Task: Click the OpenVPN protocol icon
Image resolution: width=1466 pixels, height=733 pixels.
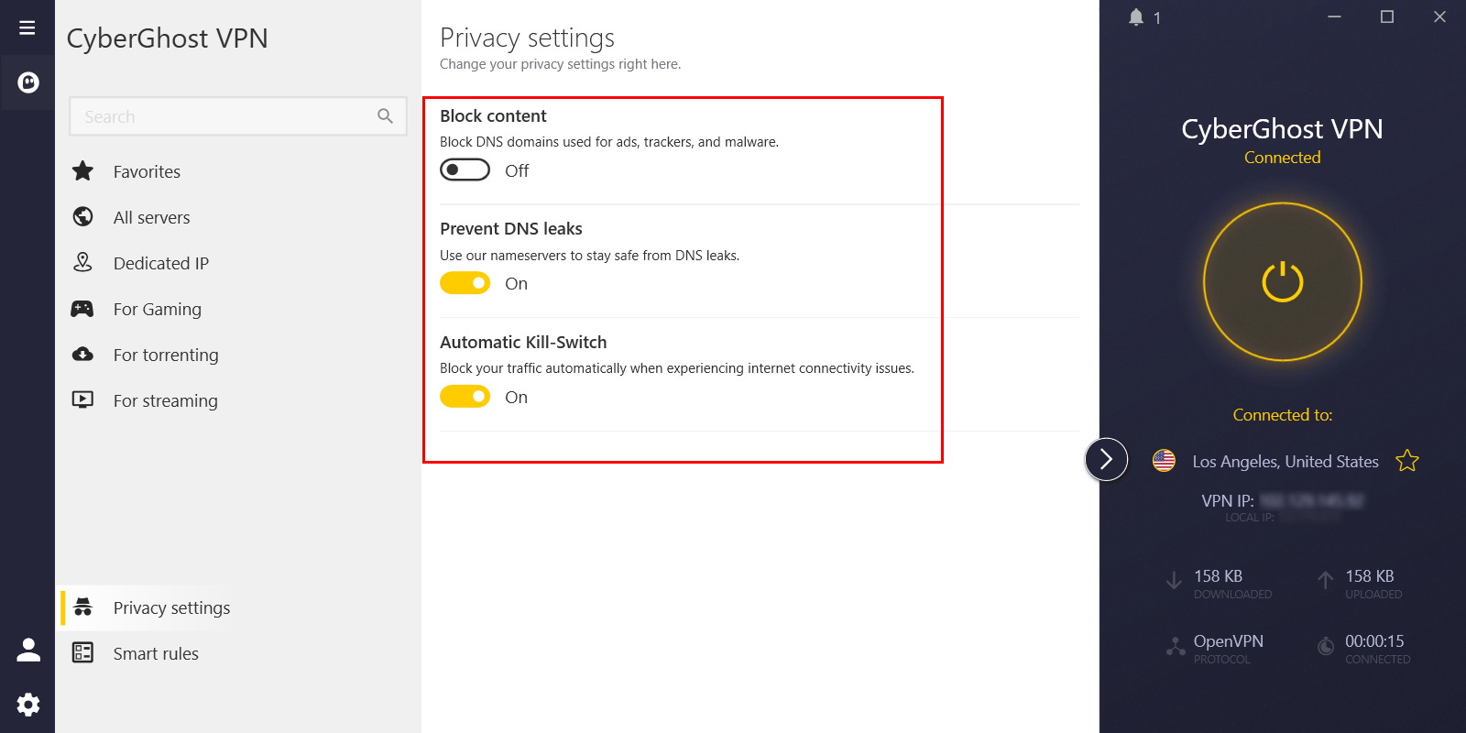Action: click(x=1176, y=647)
